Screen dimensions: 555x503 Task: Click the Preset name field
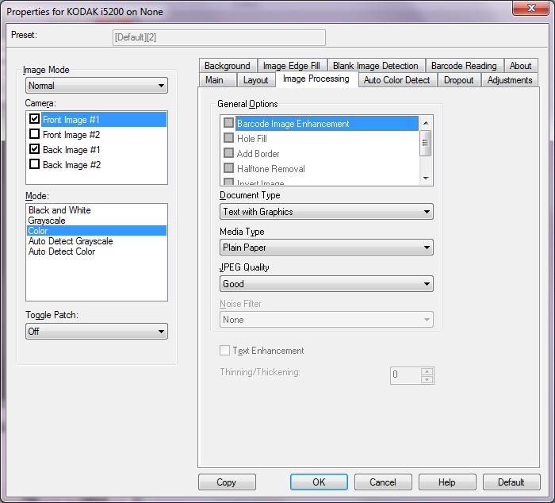click(219, 37)
